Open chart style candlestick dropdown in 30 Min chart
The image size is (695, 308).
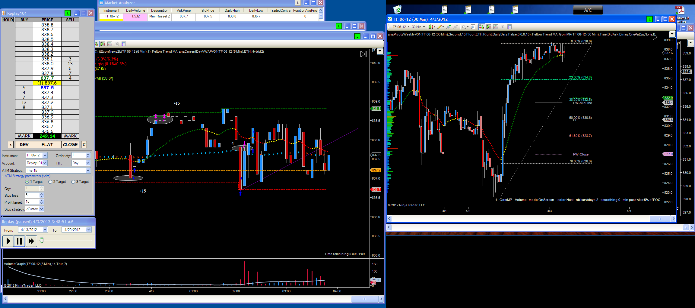pos(432,27)
